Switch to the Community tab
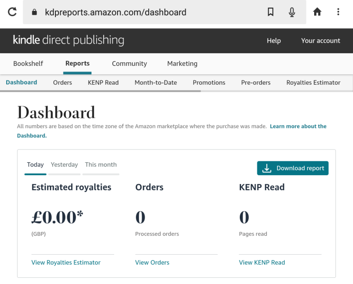Image resolution: width=353 pixels, height=284 pixels. tap(129, 63)
